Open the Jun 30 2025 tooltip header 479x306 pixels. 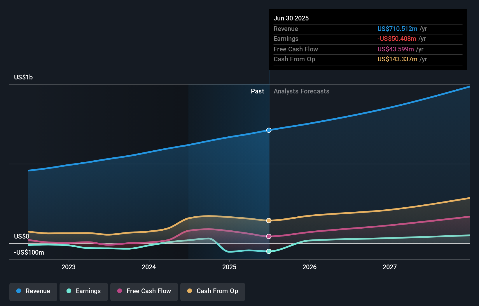click(x=291, y=18)
